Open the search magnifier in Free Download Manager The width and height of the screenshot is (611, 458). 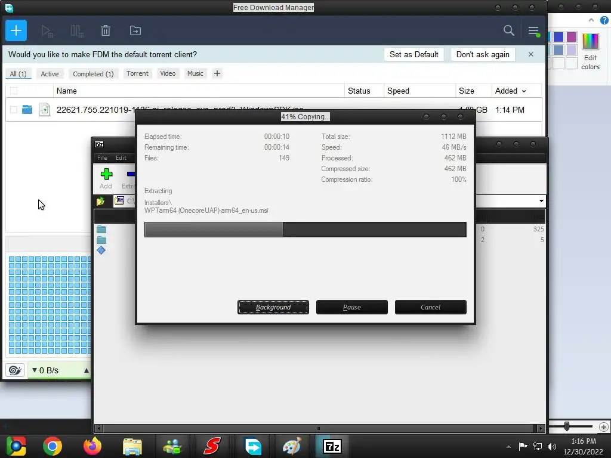508,30
